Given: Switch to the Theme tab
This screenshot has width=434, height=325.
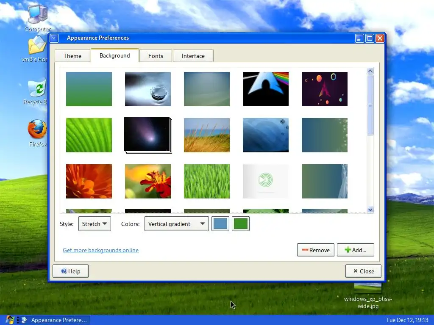Looking at the screenshot, I should point(72,56).
